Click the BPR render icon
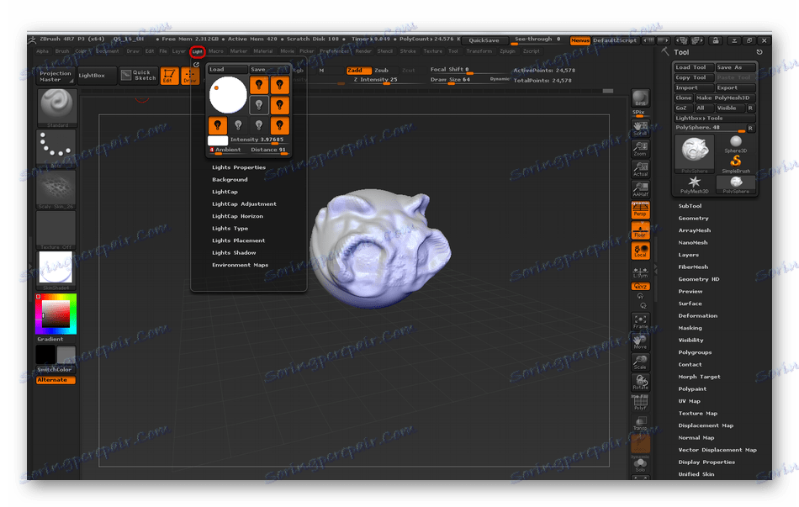The width and height of the screenshot is (799, 507). click(x=640, y=98)
